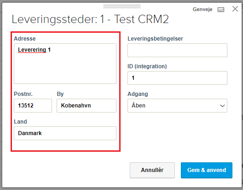Image resolution: width=243 pixels, height=190 pixels.
Task: Save with the Gem & anvend button
Action: tap(207, 170)
